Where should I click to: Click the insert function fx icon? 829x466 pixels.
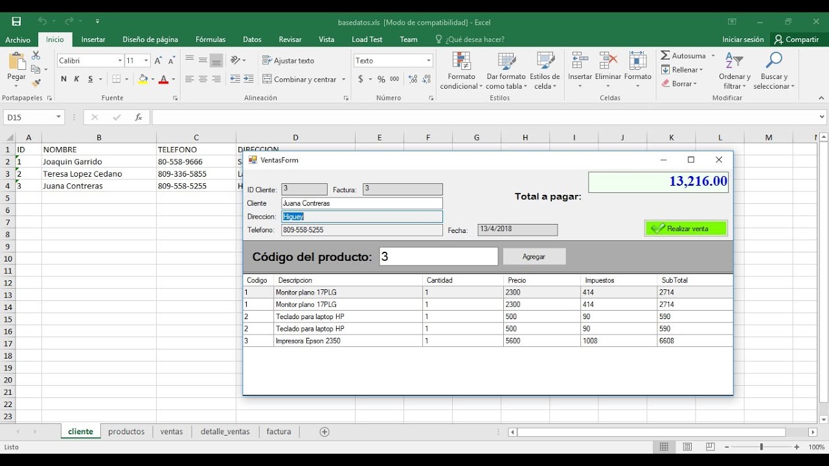138,117
